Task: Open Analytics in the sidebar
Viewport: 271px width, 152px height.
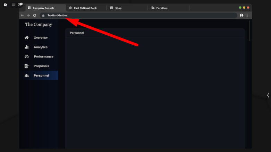Action: 40,47
